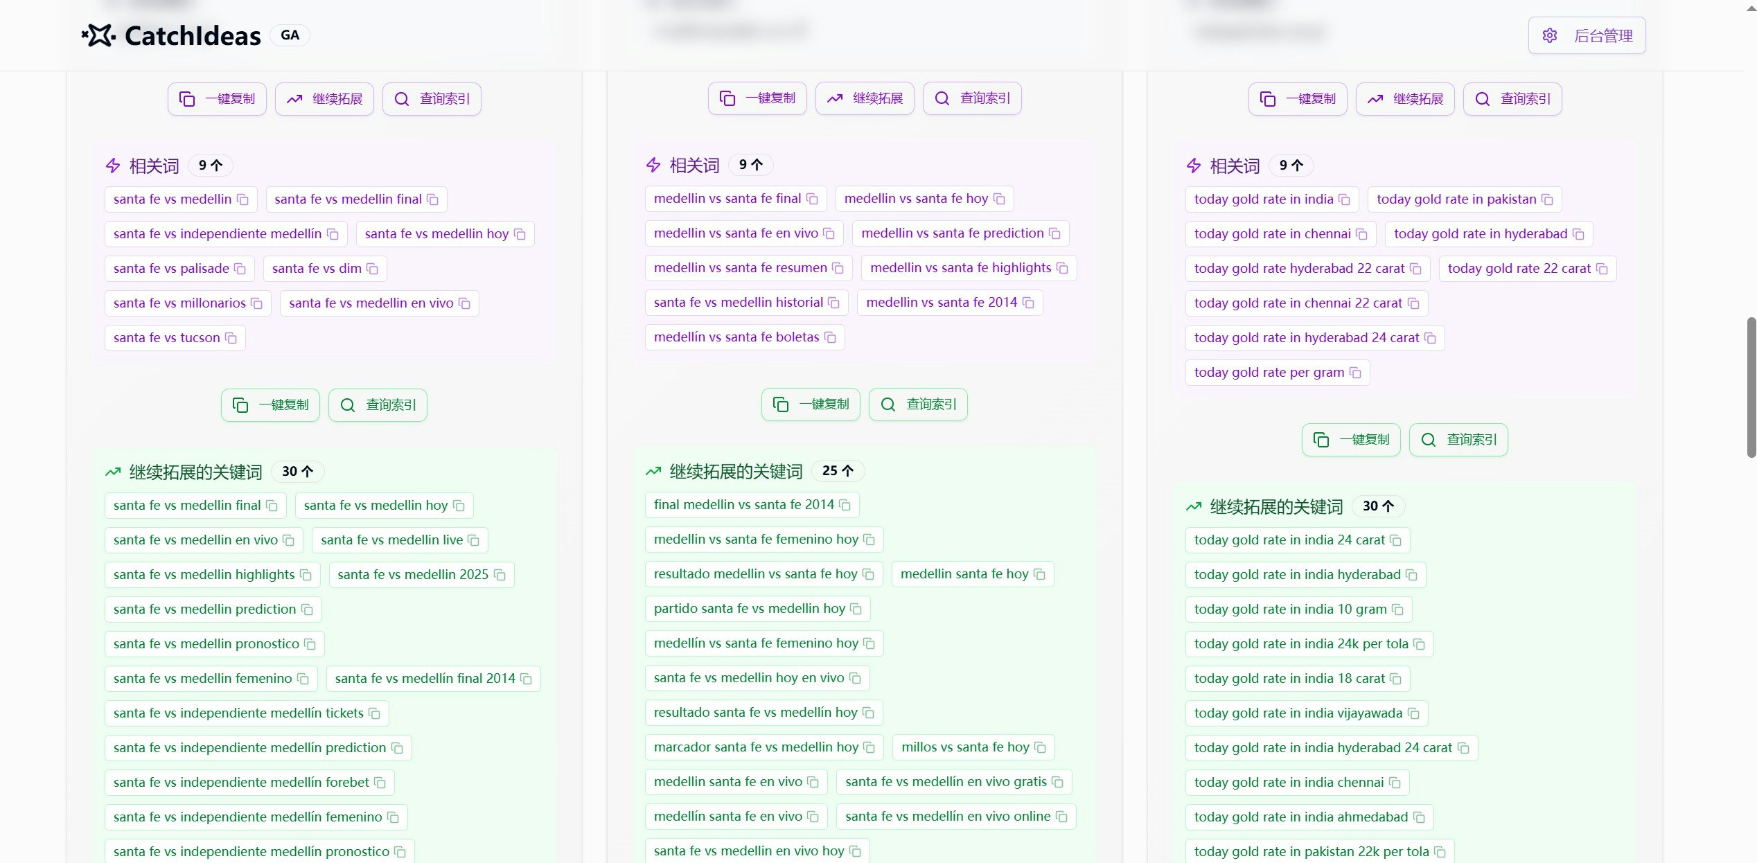Copy icon beside 'medellin santa fe hoy'
This screenshot has height=863, width=1757.
tap(1039, 574)
